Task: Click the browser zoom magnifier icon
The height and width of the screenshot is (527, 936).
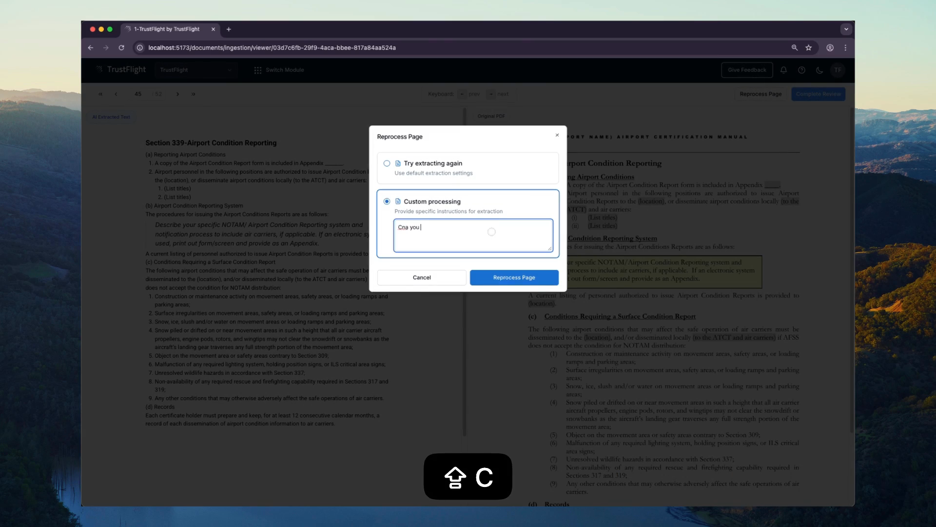Action: tap(795, 48)
